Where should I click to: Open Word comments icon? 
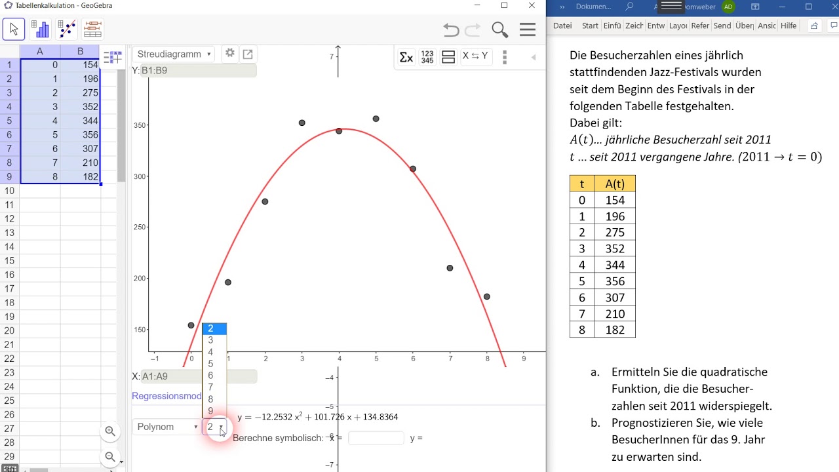click(x=834, y=26)
